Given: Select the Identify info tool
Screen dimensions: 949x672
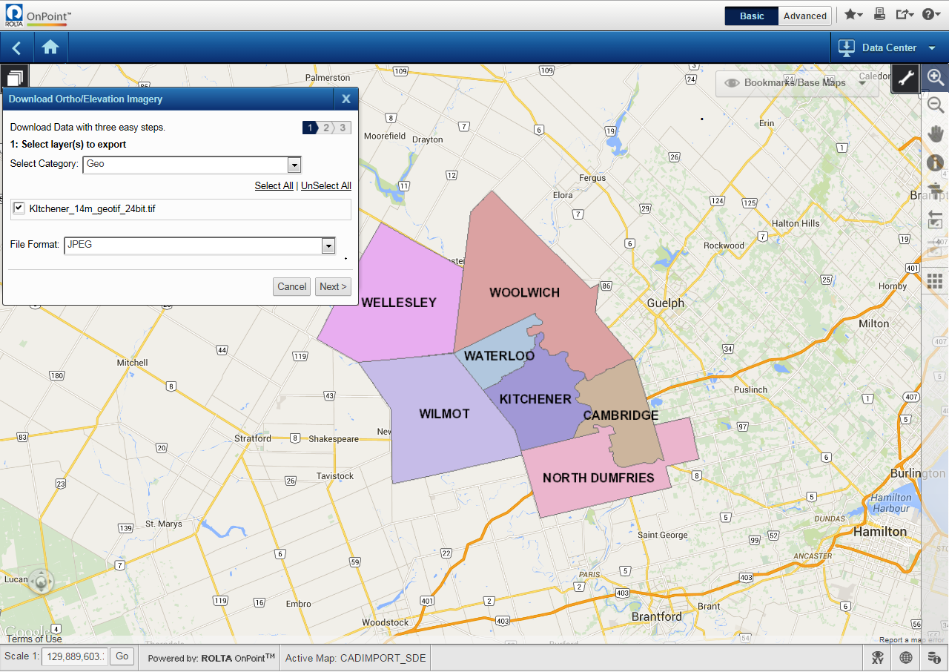Looking at the screenshot, I should 935,162.
